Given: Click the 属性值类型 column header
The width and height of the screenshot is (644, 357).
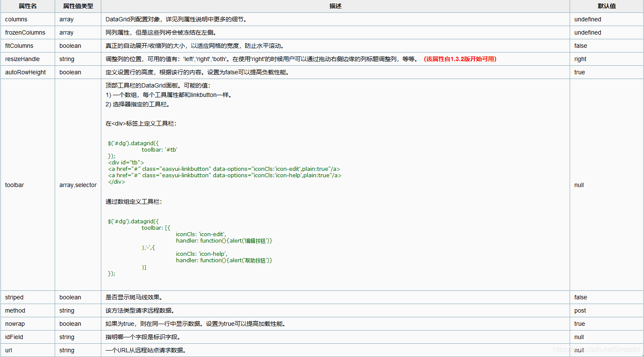Looking at the screenshot, I should (78, 6).
